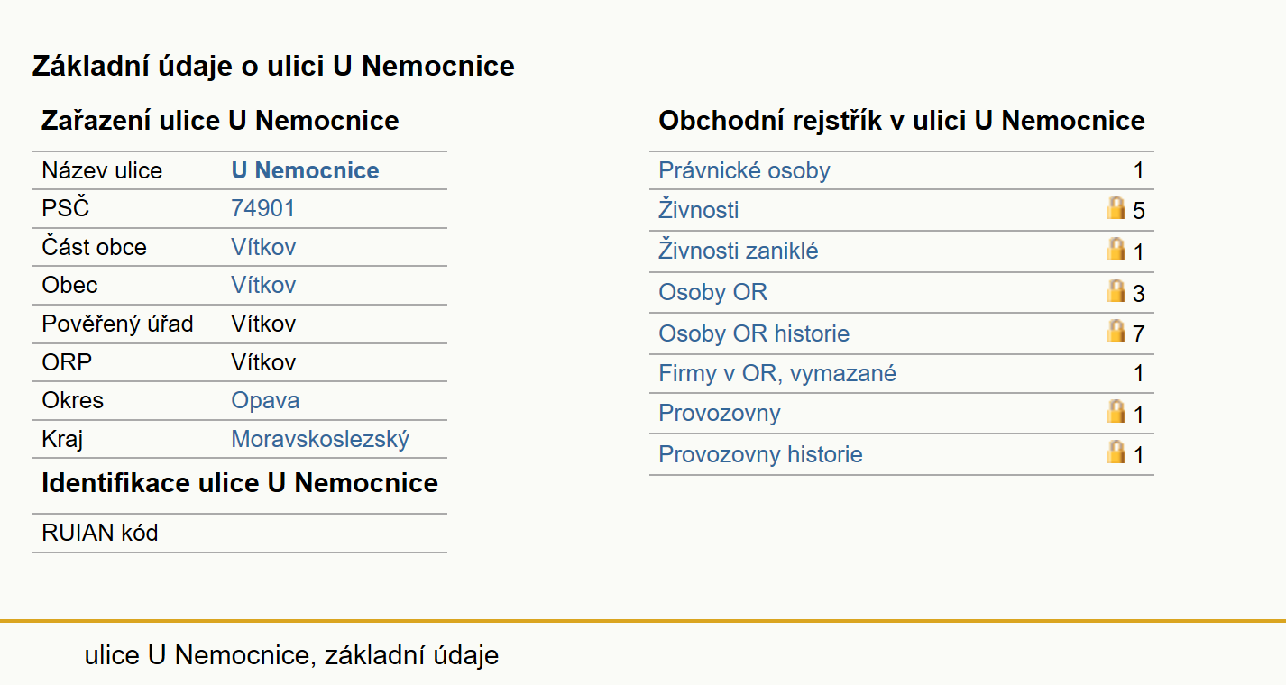Screen dimensions: 1286x685
Task: Open the Opava district link
Action: [x=265, y=400]
